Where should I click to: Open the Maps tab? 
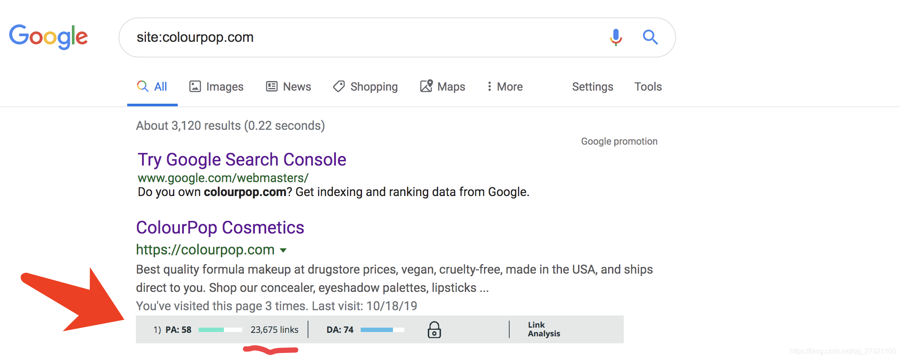(443, 87)
